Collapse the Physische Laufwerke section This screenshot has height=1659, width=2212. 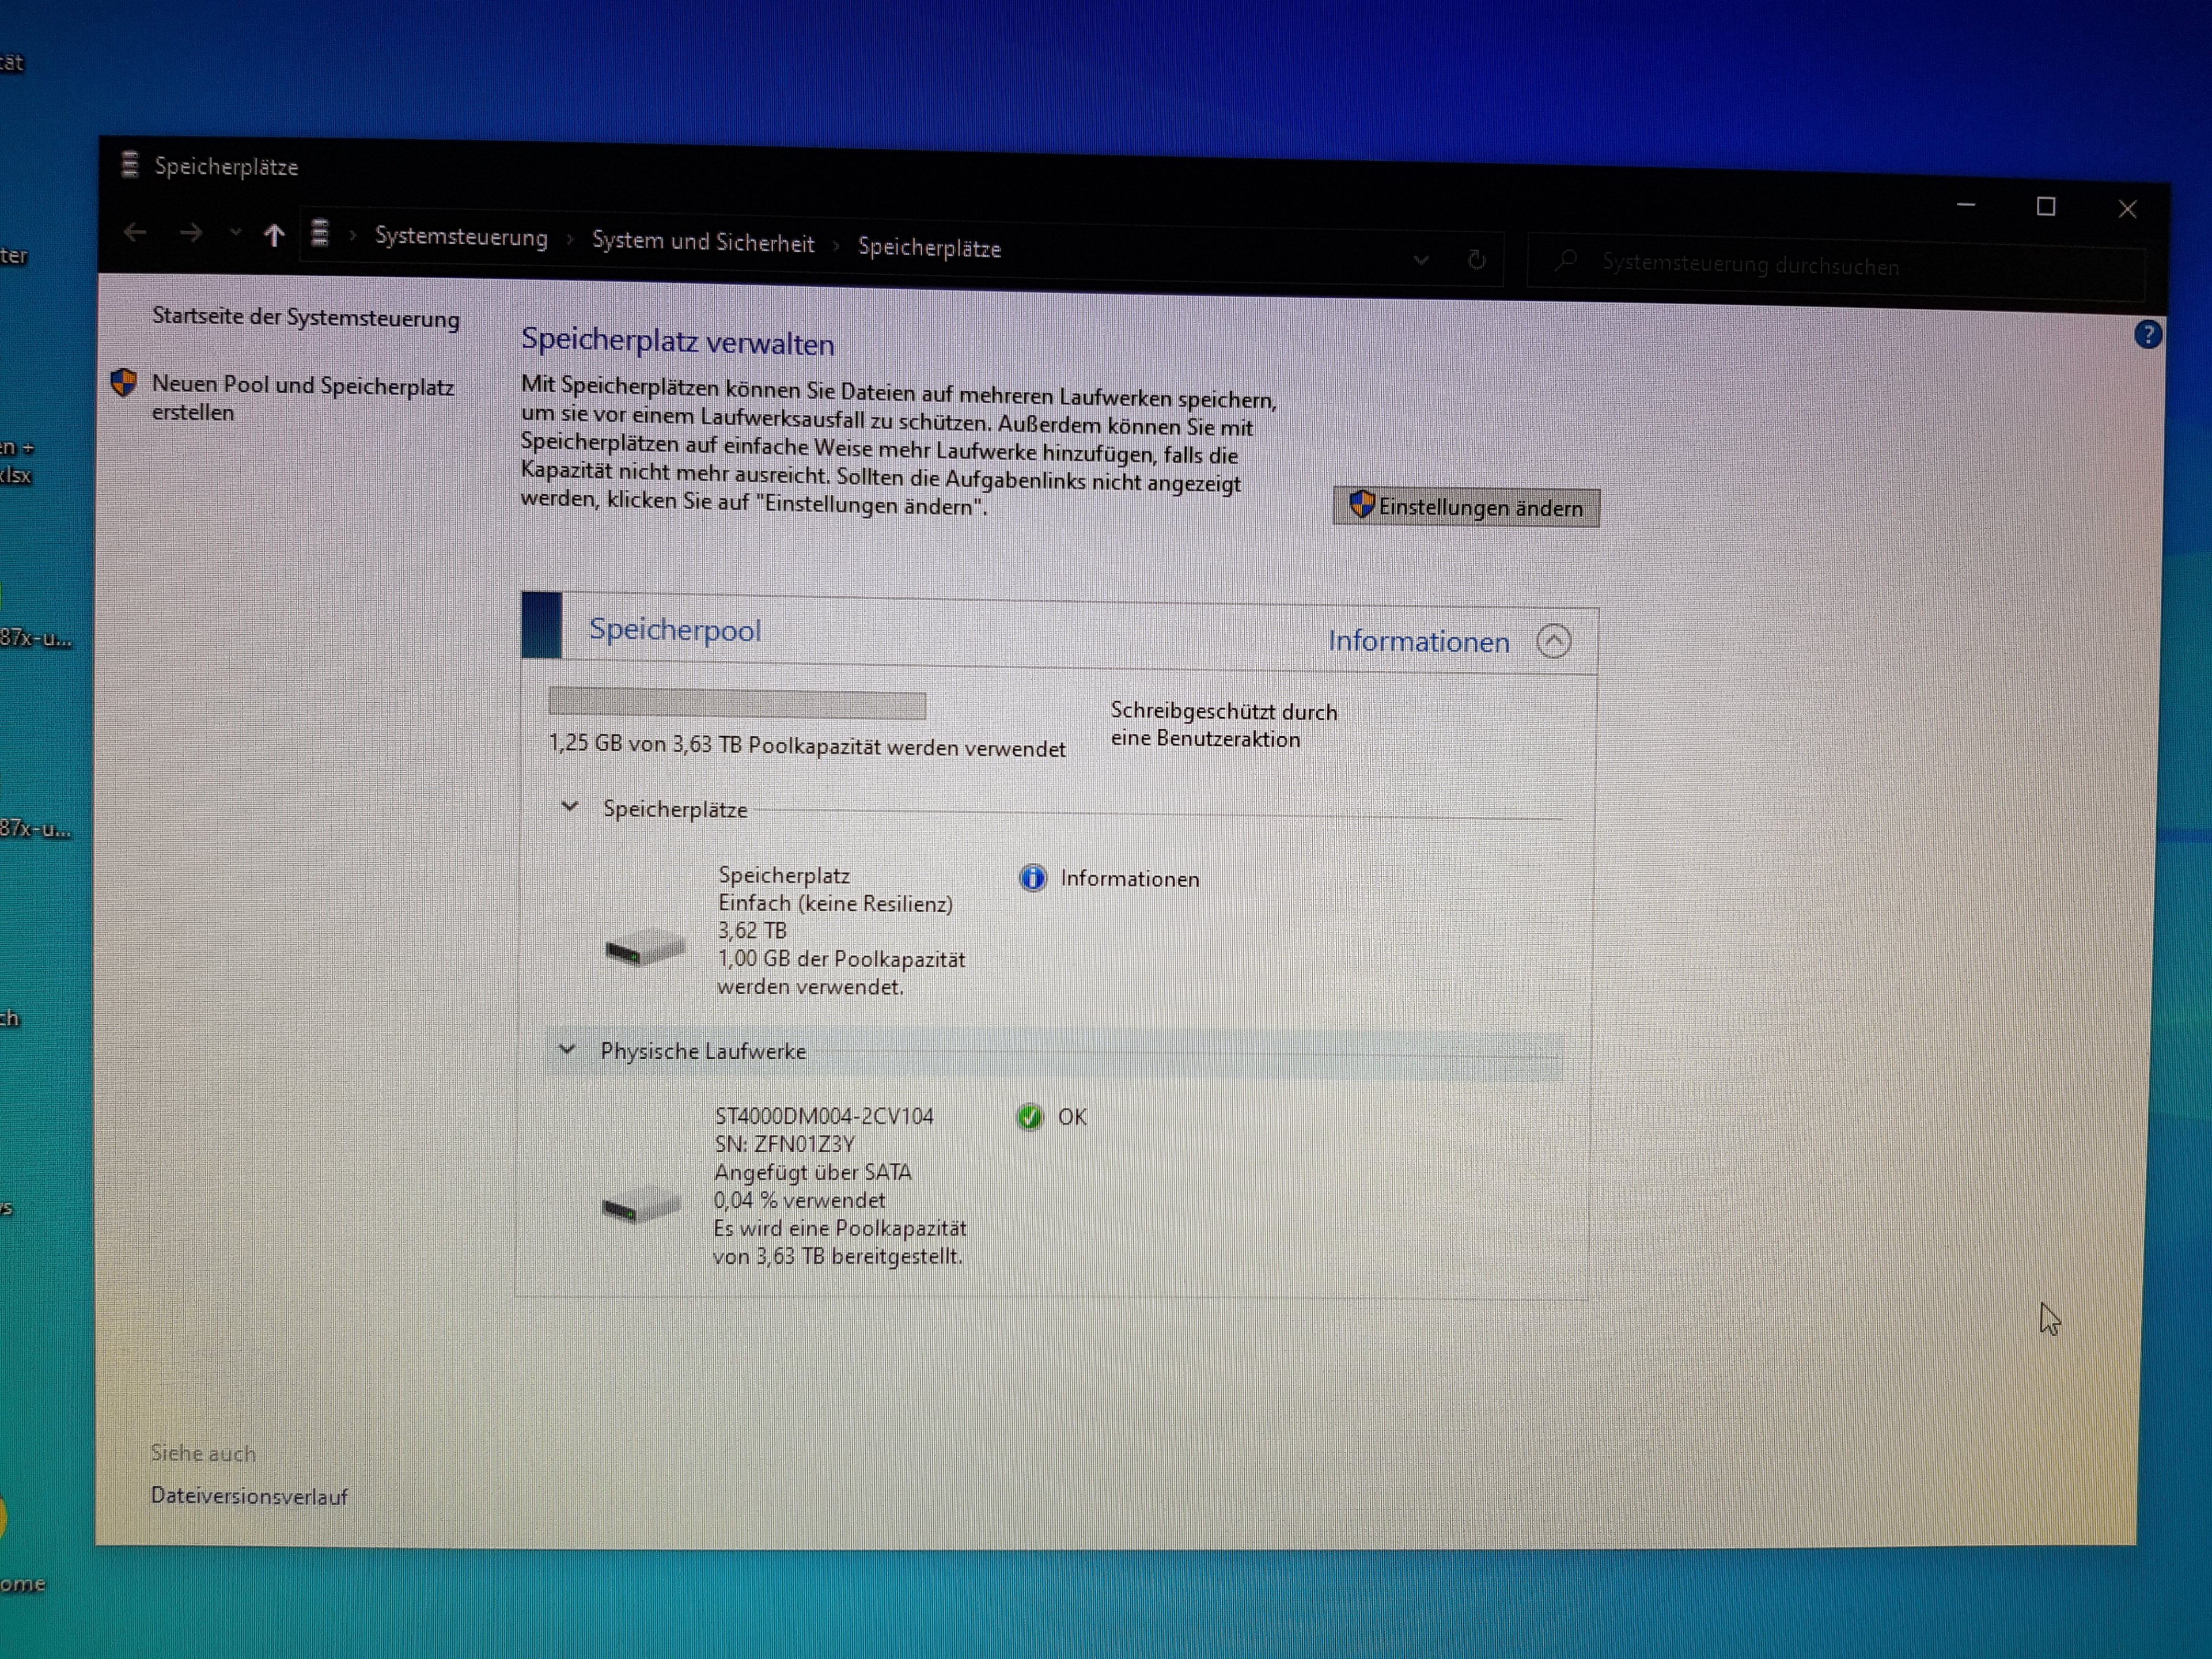click(567, 1049)
